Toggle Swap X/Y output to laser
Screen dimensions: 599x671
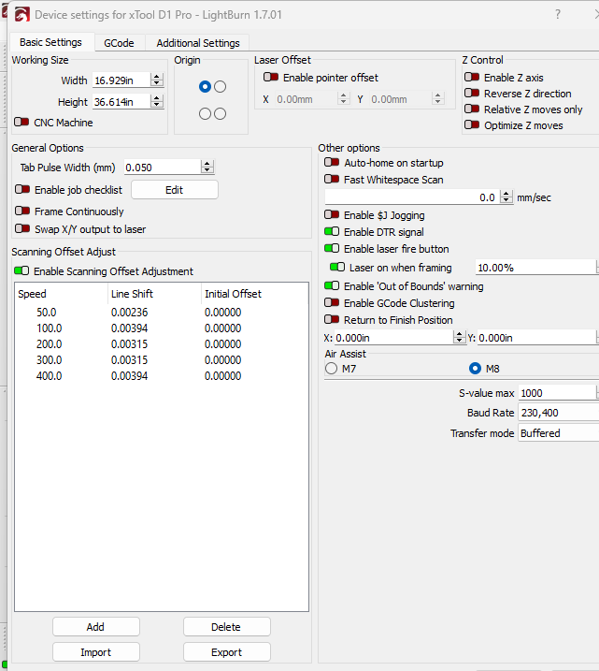22,228
